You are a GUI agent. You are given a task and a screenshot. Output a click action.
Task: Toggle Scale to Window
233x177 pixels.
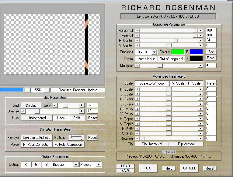152,83
